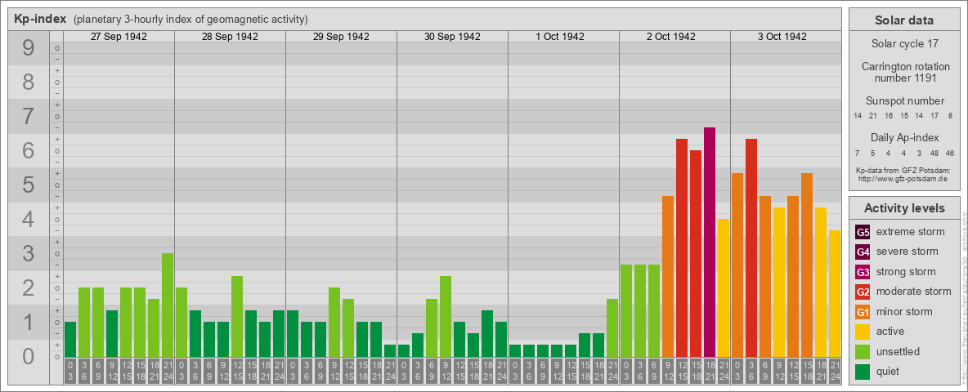The image size is (968, 392).
Task: Click the 30 Sep 1942 date header
Action: pyautogui.click(x=452, y=37)
